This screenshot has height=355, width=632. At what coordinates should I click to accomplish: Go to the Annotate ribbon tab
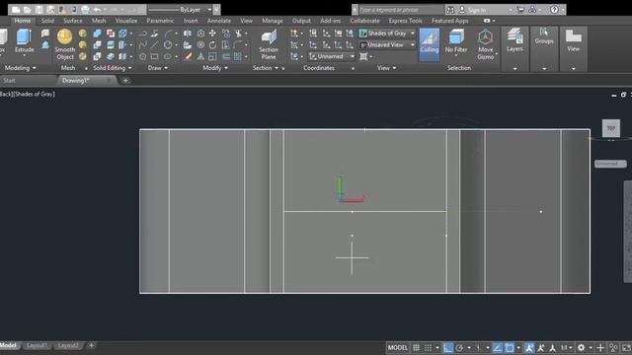(219, 21)
